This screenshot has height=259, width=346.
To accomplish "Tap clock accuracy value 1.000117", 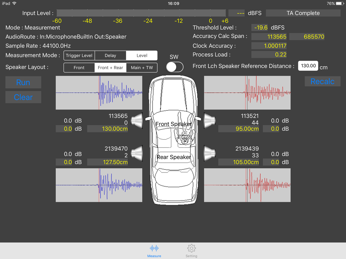I will [x=269, y=46].
